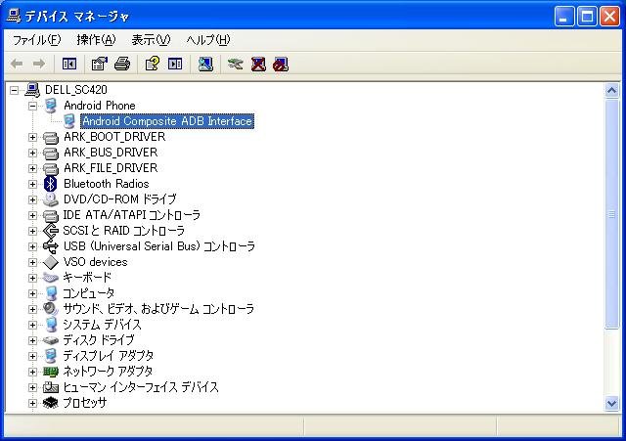
Task: Toggle the console tree pane button
Action: click(x=69, y=64)
